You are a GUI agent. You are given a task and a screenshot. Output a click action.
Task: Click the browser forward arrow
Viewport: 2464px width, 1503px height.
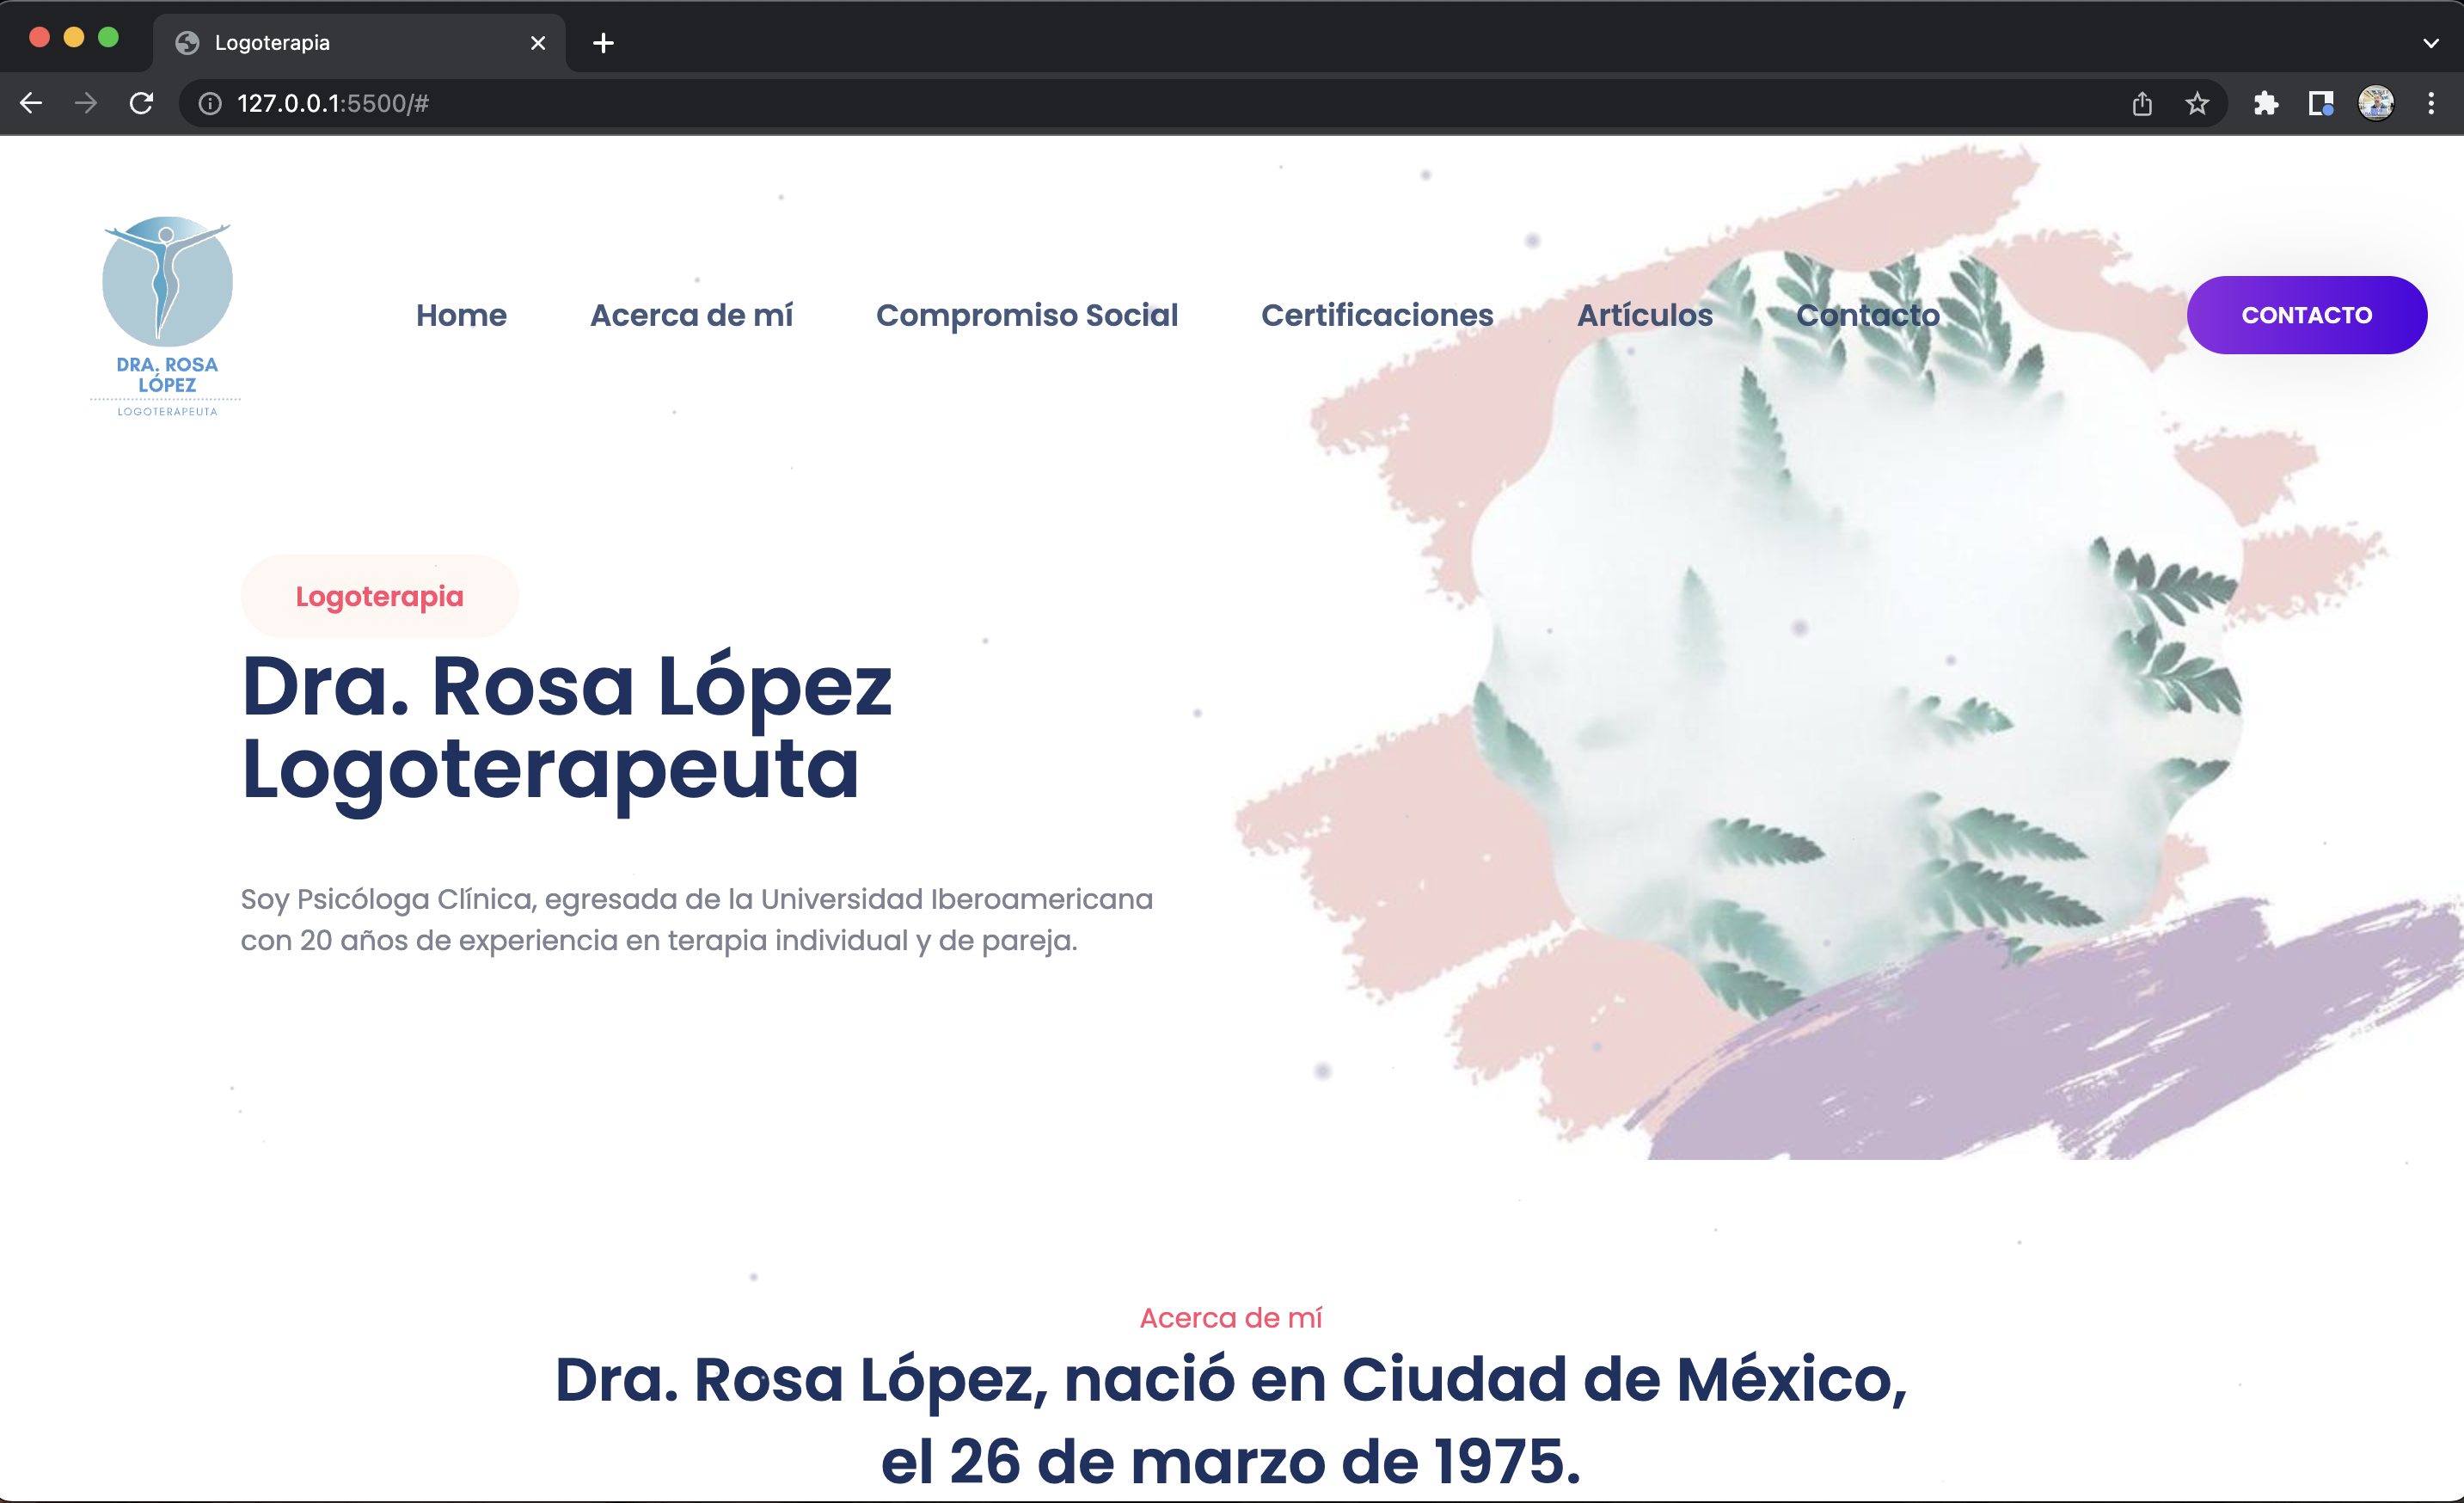coord(86,103)
